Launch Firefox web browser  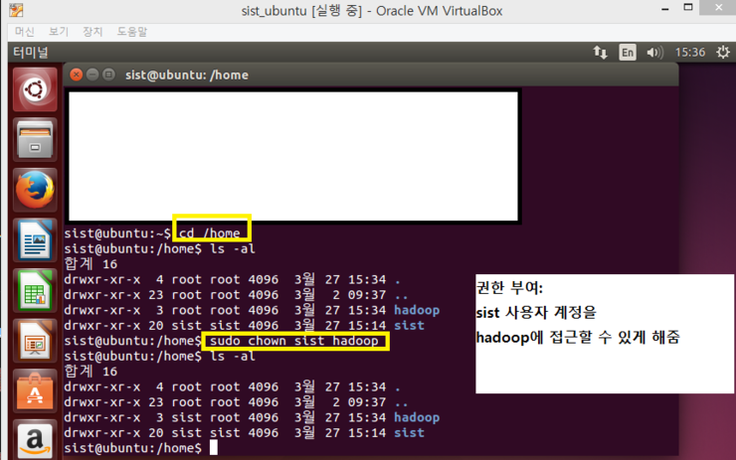coord(34,190)
